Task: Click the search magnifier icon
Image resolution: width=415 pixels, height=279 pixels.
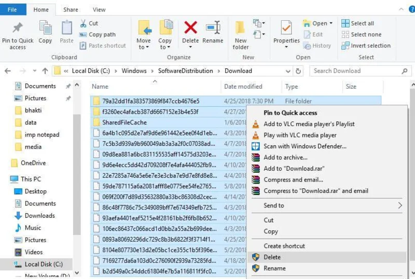Action: [405, 71]
